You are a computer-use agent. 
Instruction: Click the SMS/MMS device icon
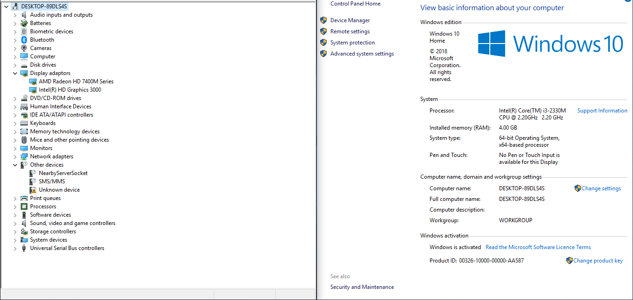click(33, 181)
